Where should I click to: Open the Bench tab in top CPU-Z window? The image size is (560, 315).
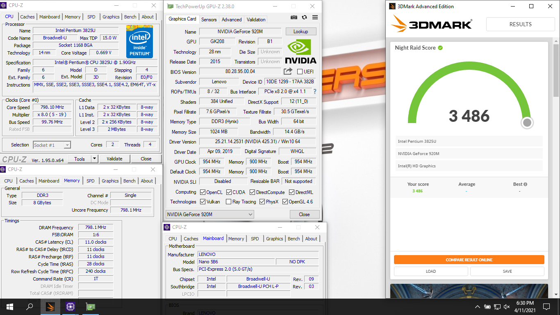[130, 17]
